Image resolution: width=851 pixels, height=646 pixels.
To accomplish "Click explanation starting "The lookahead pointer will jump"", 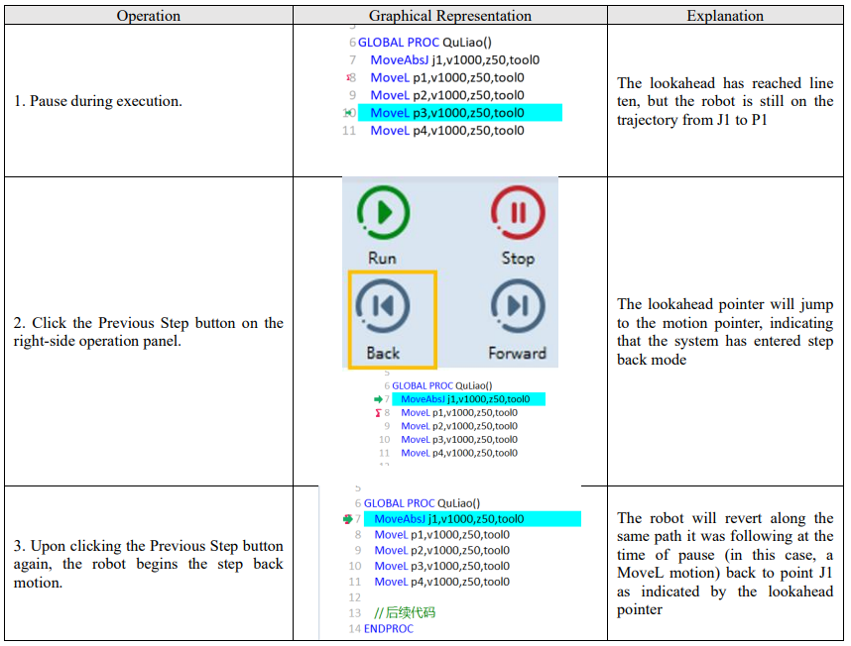I will 725,332.
